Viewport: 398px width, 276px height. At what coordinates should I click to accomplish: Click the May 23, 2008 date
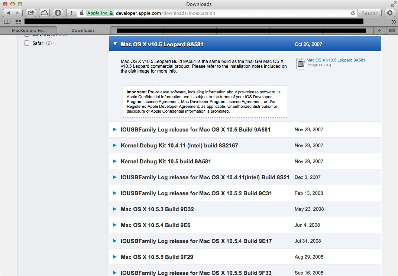click(309, 209)
